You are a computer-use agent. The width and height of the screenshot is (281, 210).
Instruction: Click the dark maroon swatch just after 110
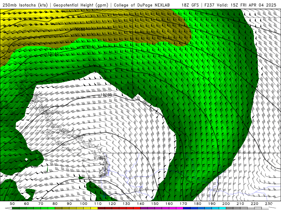(x=101, y=208)
